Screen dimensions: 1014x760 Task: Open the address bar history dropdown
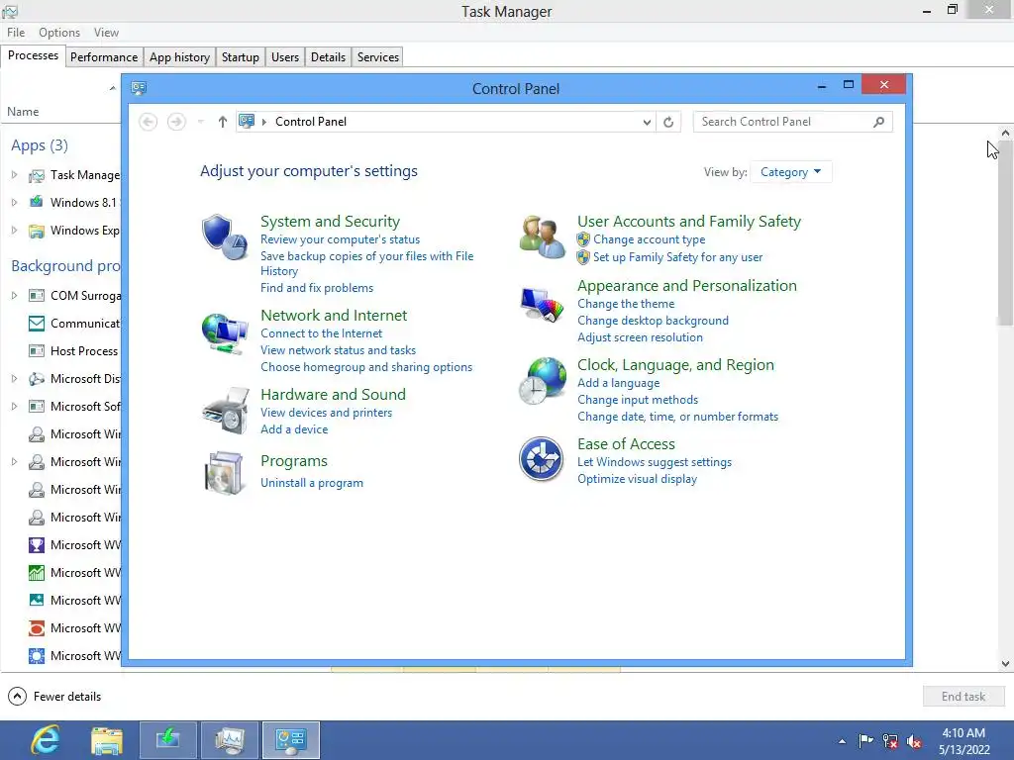[x=646, y=122]
